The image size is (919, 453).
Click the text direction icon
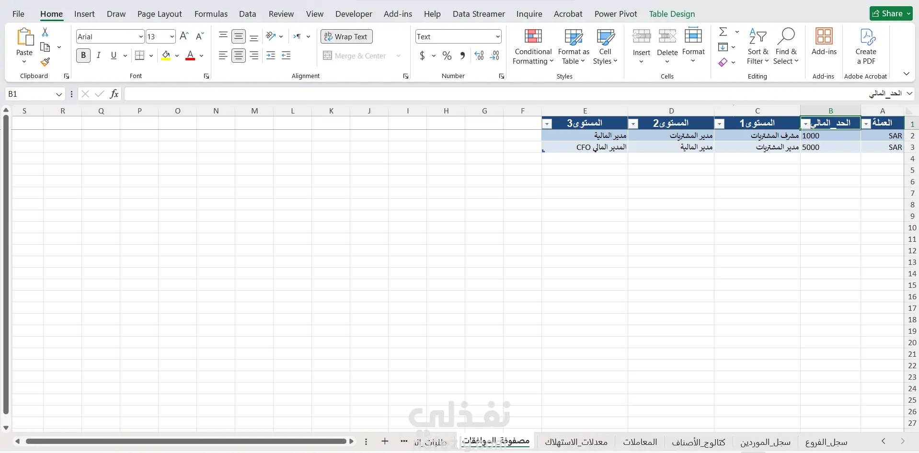pos(298,36)
